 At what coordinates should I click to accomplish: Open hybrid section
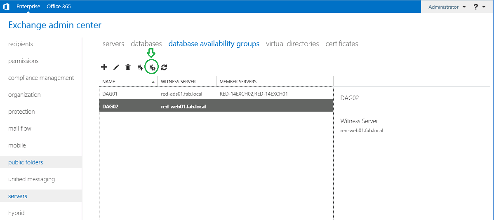pyautogui.click(x=16, y=213)
